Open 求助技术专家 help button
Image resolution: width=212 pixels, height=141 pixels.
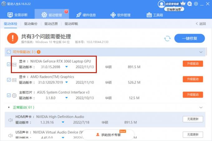point(109,135)
